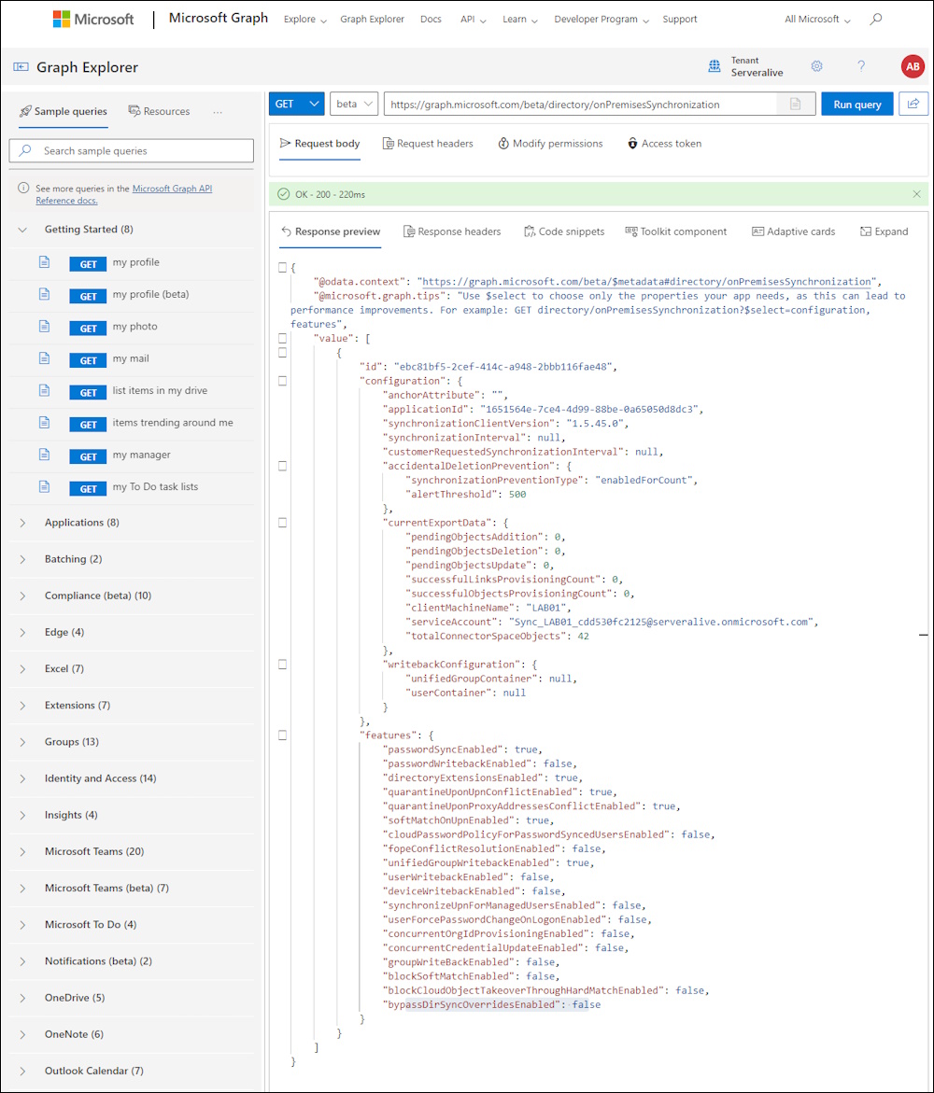
Task: Open the Tenant Serveralive organization icon
Action: [x=715, y=66]
